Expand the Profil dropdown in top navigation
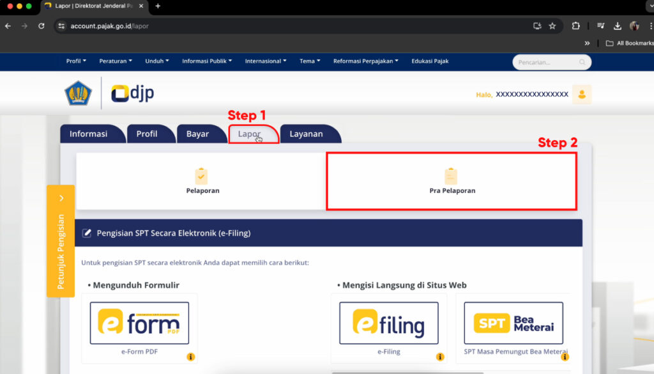 click(75, 61)
